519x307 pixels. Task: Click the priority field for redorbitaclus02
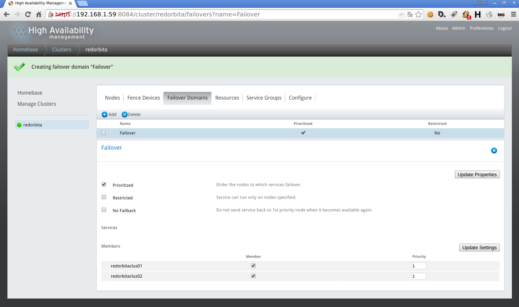point(419,276)
